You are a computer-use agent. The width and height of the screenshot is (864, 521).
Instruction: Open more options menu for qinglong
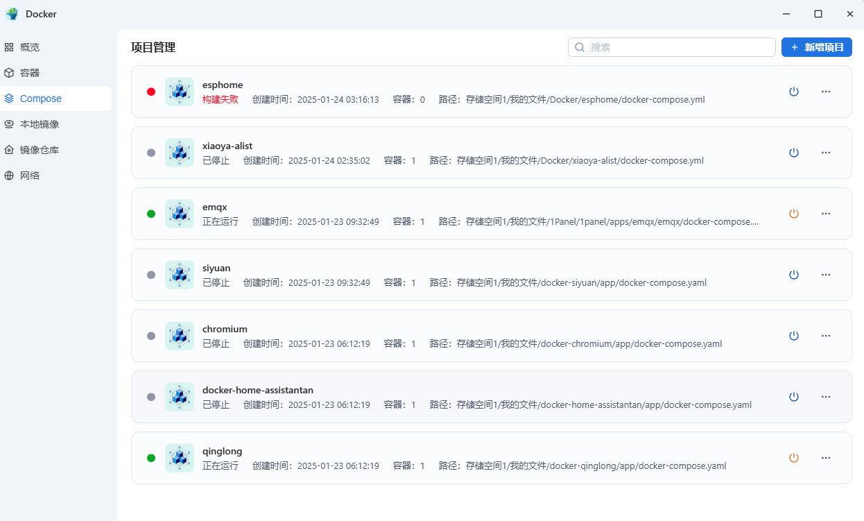pyautogui.click(x=826, y=458)
